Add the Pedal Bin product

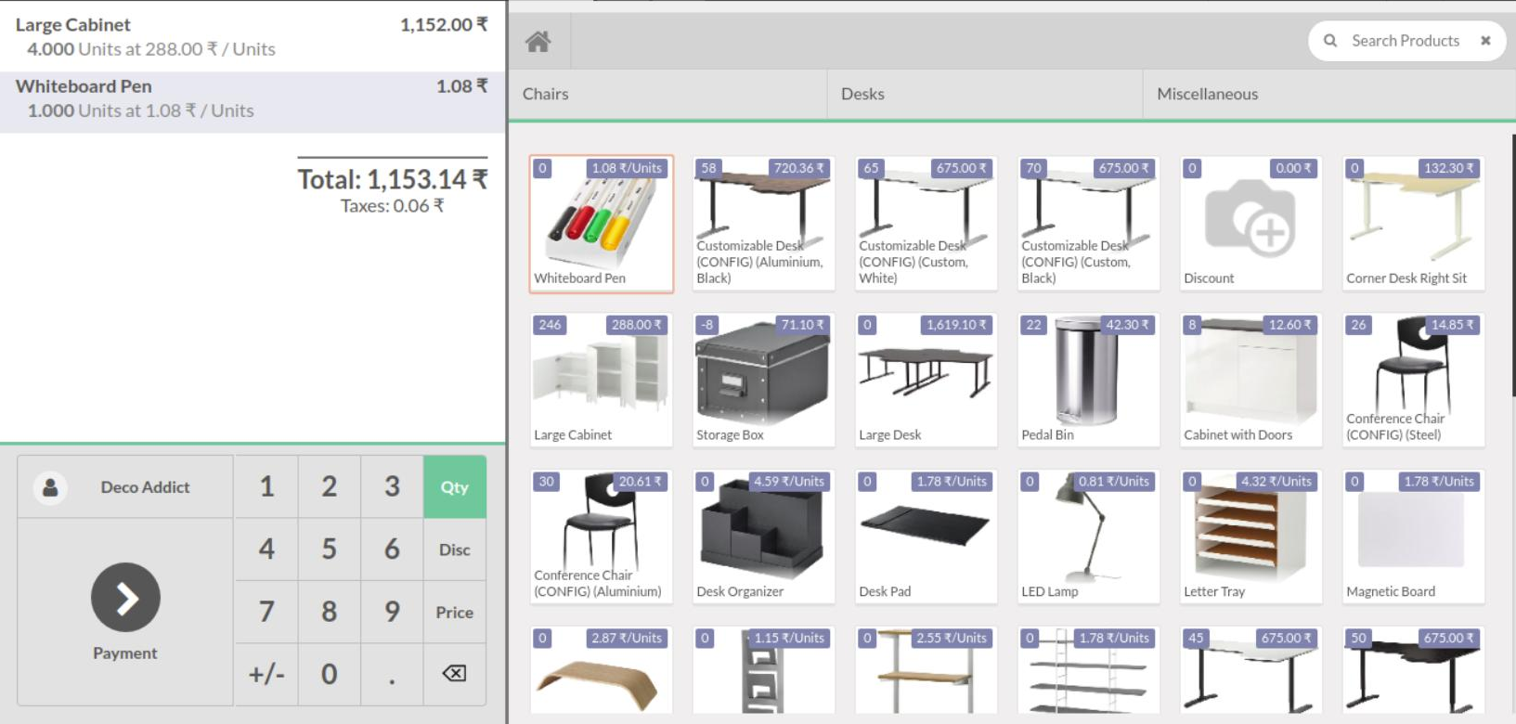tap(1088, 380)
